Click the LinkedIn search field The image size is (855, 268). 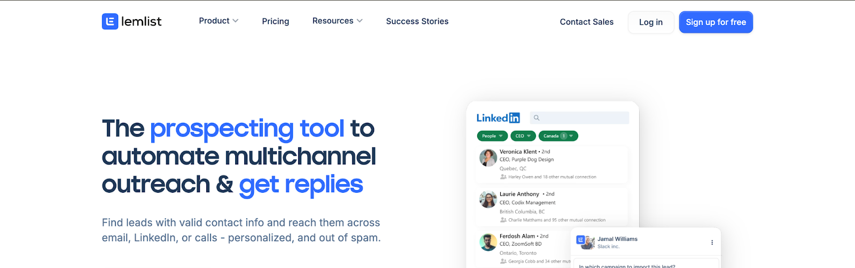click(x=579, y=118)
